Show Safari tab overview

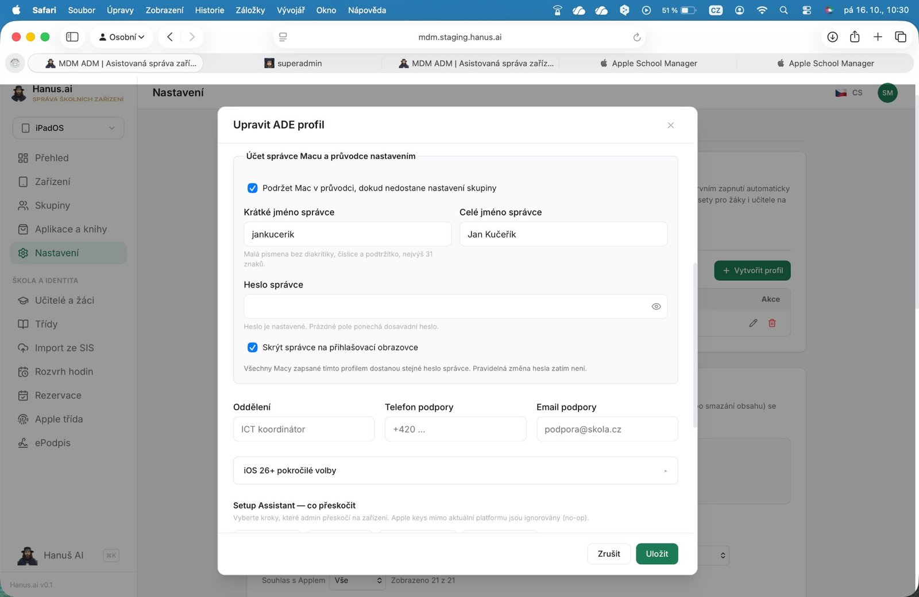click(x=901, y=37)
